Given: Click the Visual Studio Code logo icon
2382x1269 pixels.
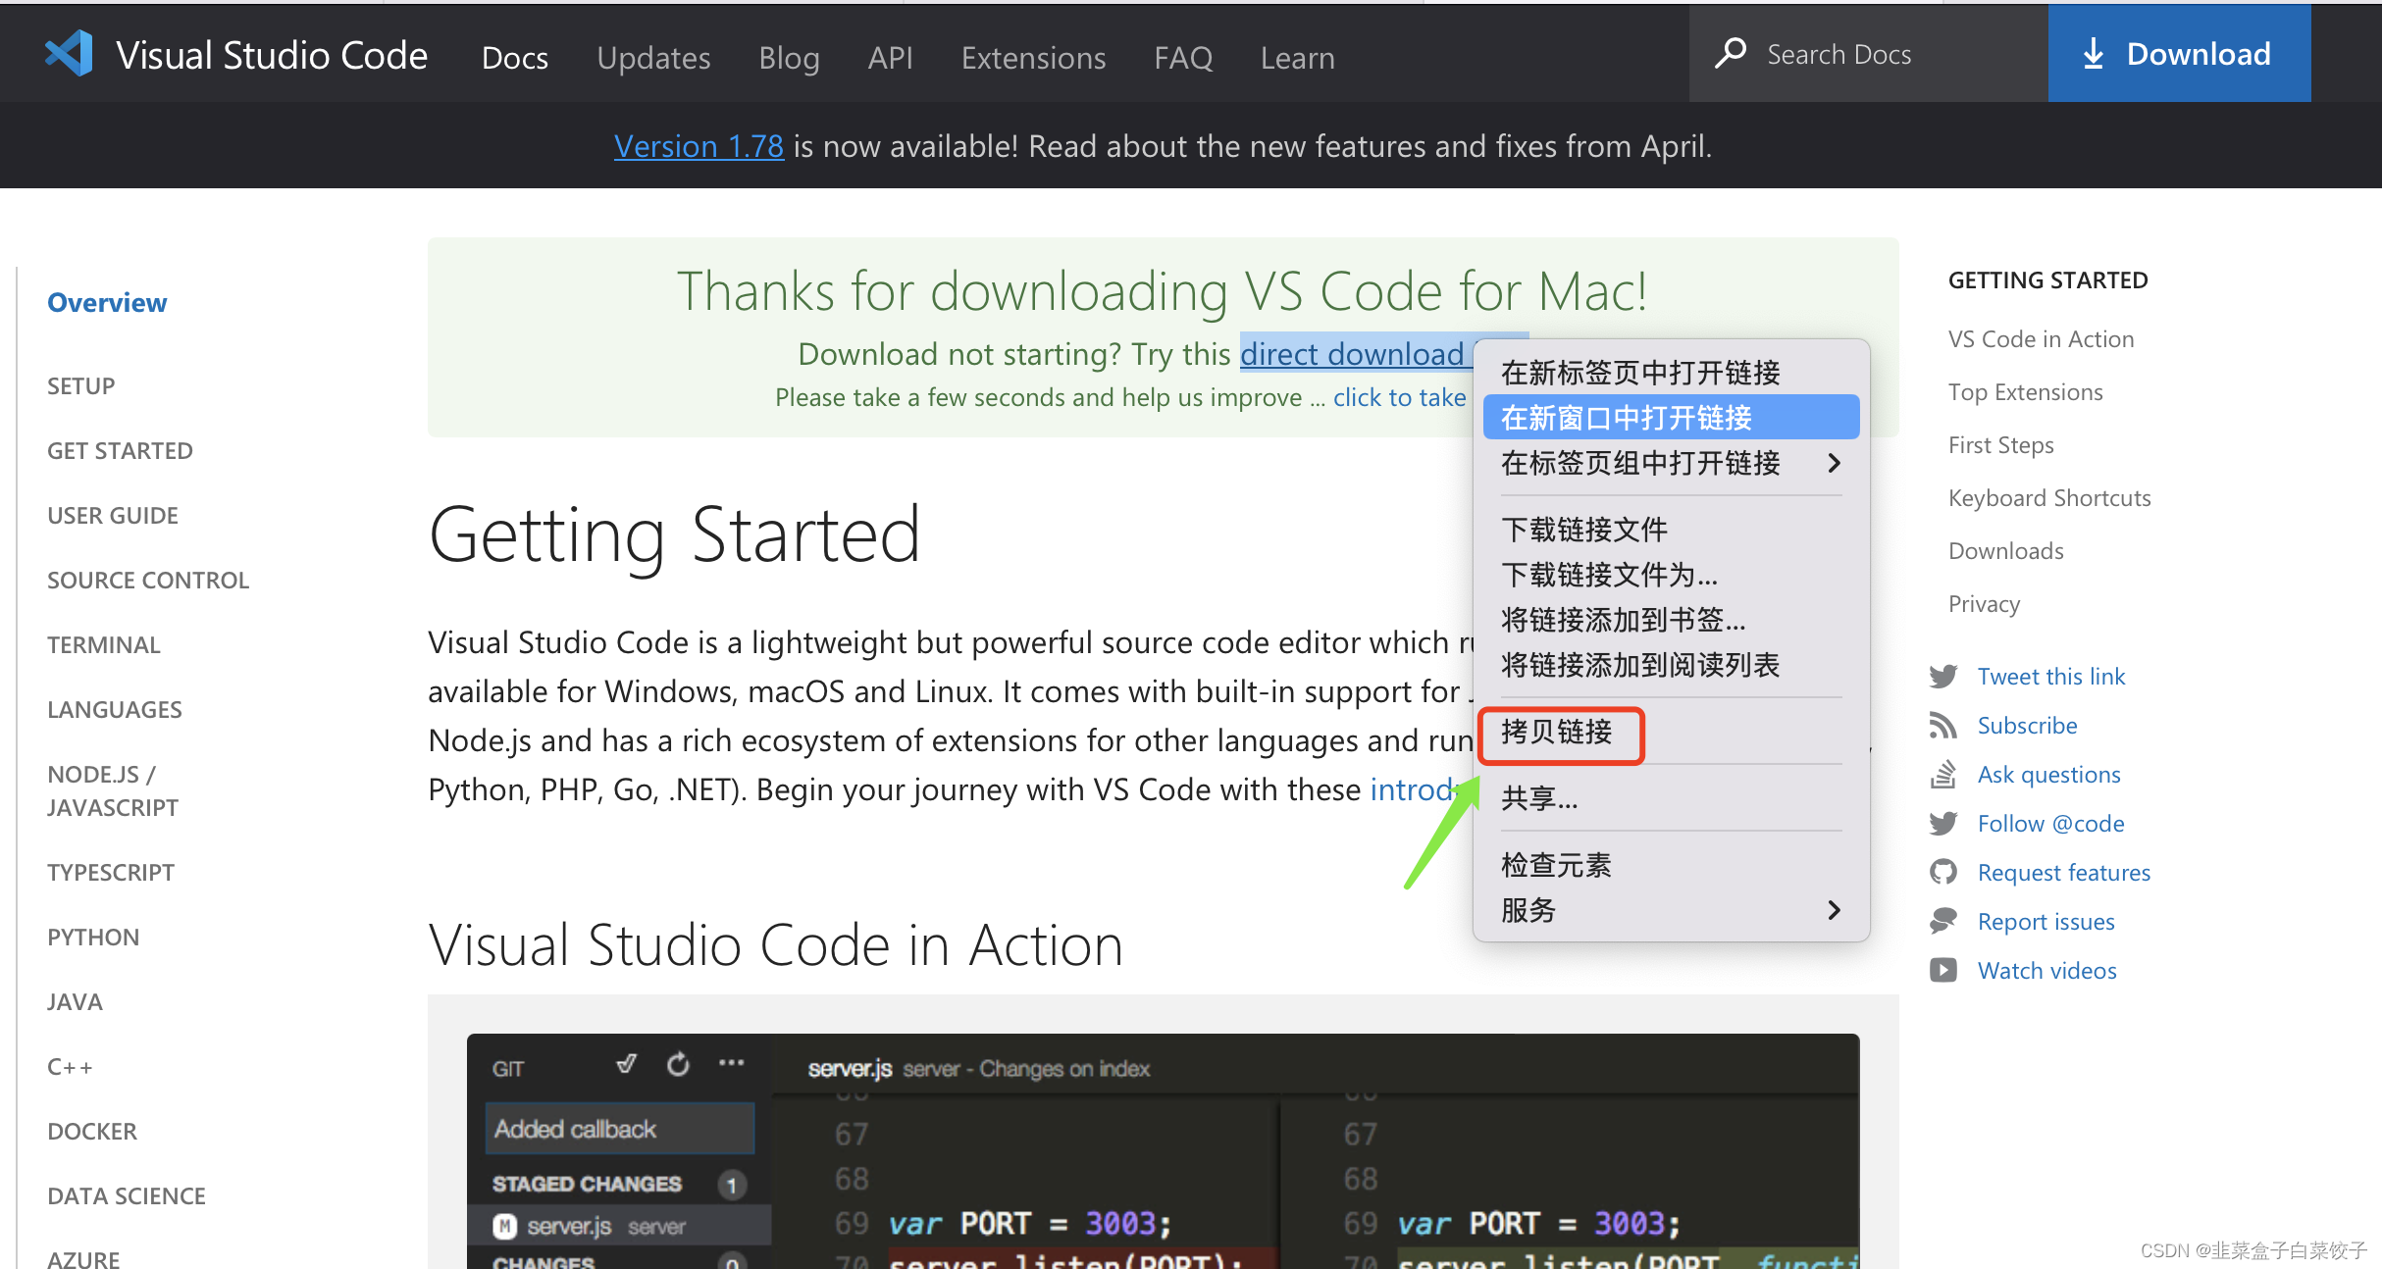Looking at the screenshot, I should (x=70, y=54).
